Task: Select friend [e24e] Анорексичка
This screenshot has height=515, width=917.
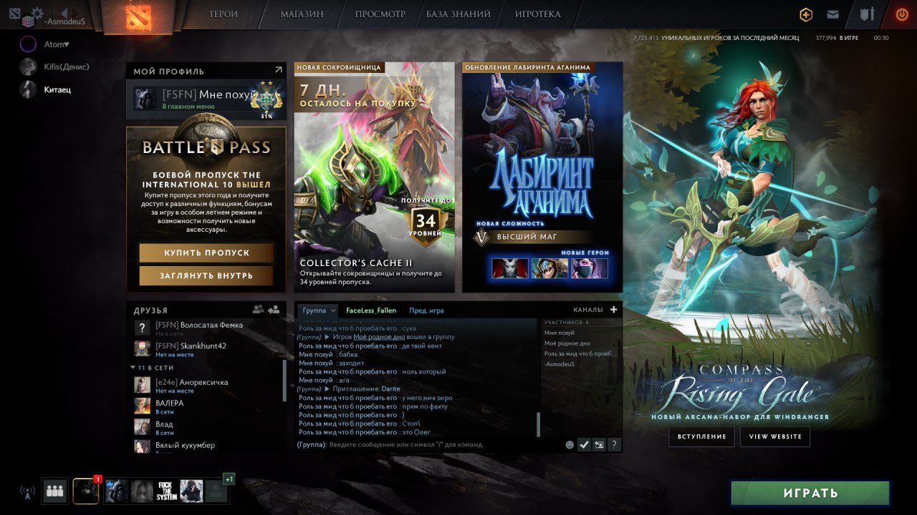Action: (x=206, y=386)
